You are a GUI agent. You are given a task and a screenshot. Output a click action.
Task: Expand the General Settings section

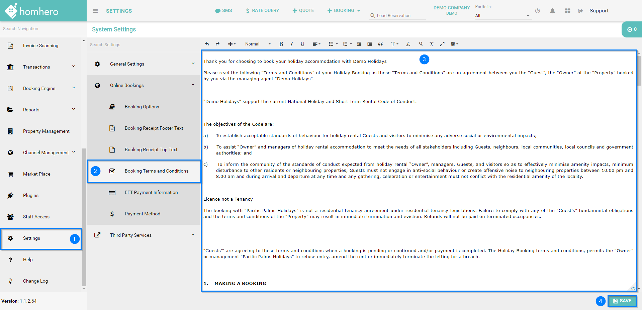(x=144, y=64)
